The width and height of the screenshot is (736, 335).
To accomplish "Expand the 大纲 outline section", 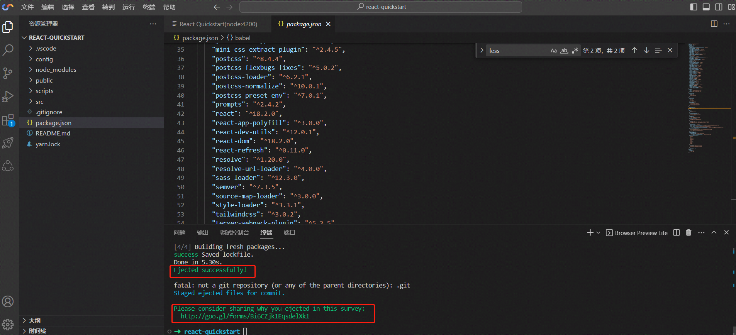I will coord(92,320).
